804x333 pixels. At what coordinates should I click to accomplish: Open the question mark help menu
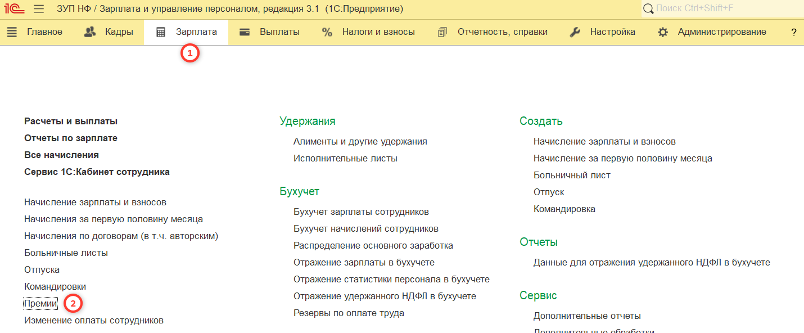794,32
